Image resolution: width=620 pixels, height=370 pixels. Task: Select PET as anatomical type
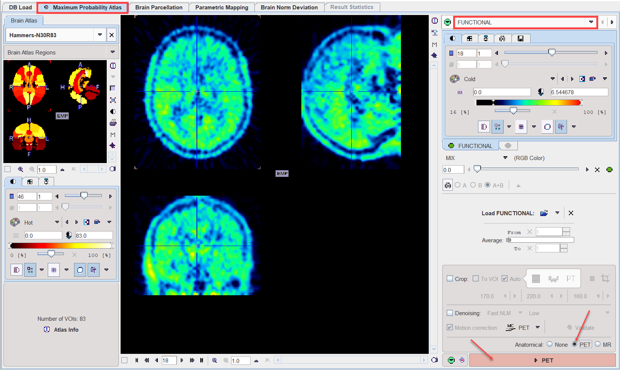(x=575, y=344)
